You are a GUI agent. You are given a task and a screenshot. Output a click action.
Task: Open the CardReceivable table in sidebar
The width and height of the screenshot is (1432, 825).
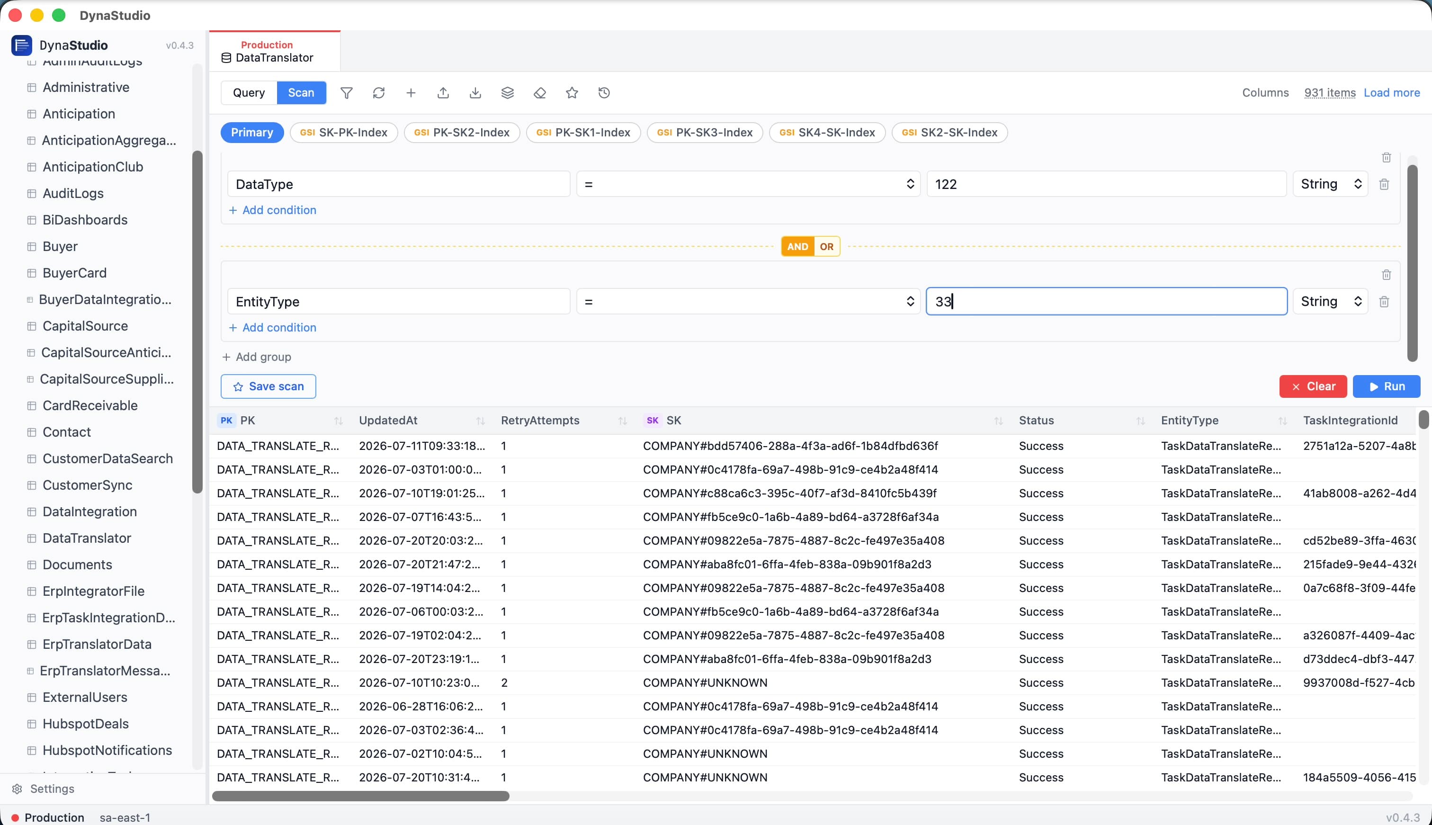point(90,406)
